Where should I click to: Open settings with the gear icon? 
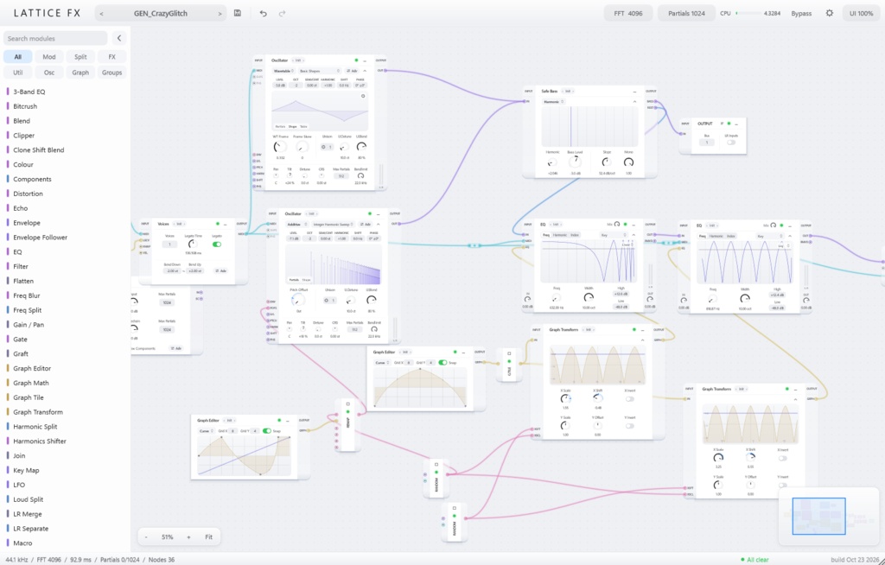click(x=829, y=13)
